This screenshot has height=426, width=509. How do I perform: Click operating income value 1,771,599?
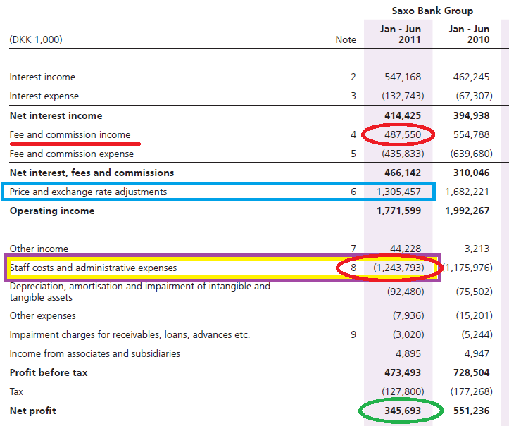(399, 211)
